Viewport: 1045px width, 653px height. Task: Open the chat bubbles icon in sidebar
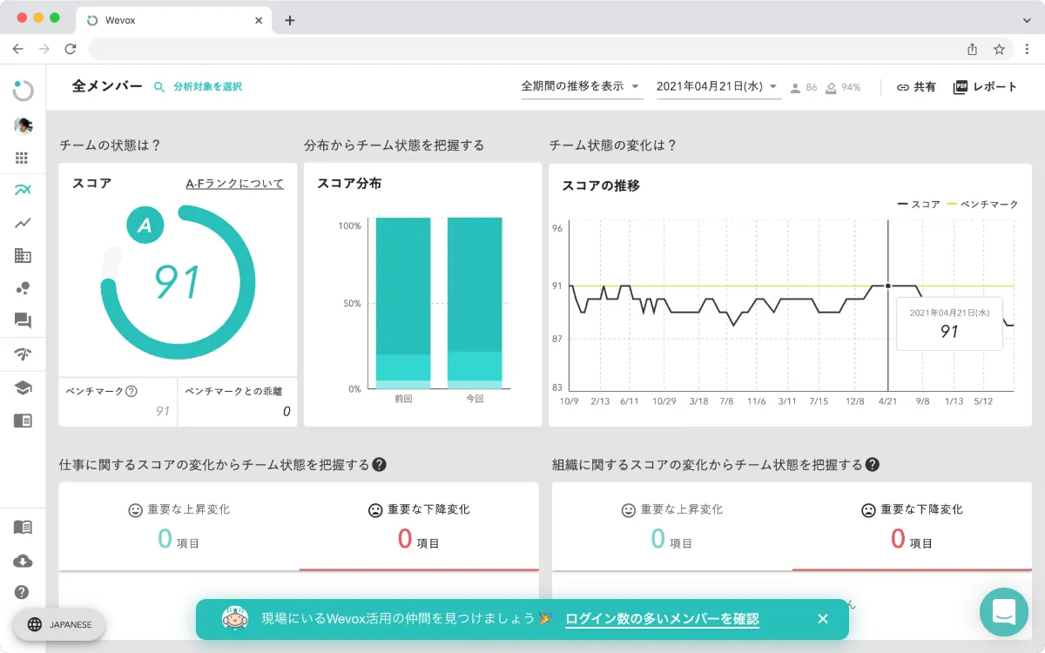pos(23,320)
